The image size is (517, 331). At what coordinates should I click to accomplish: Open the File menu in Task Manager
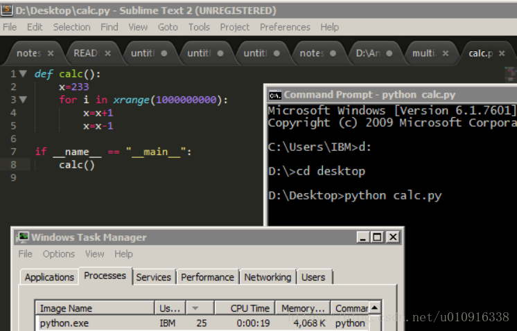point(26,254)
